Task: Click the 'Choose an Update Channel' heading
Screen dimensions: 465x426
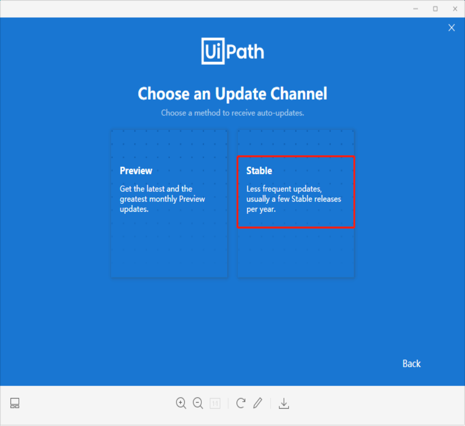Action: click(232, 94)
